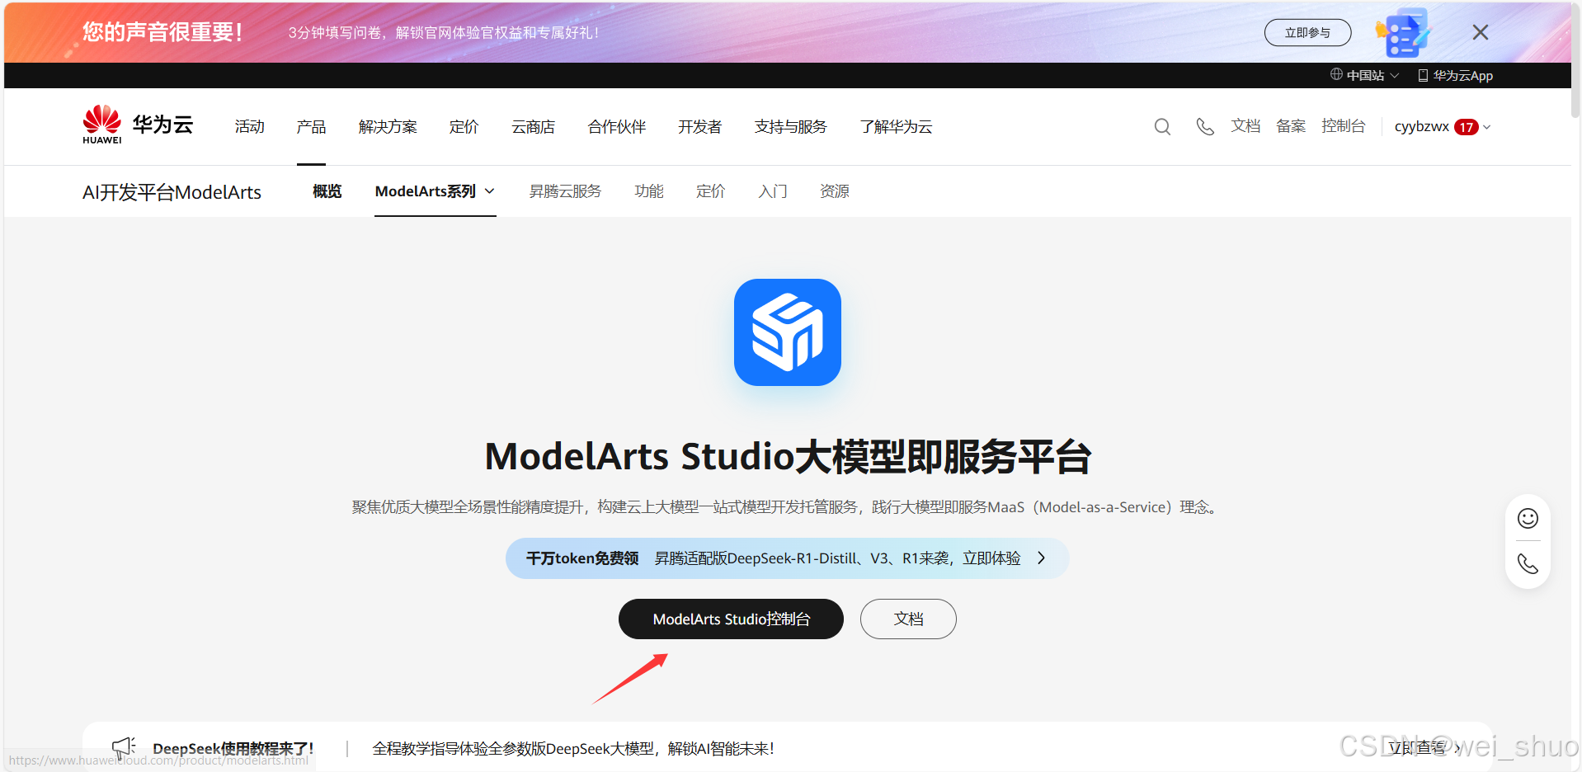Image resolution: width=1582 pixels, height=772 pixels.
Task: Open the 解决方案 menu
Action: point(388,126)
